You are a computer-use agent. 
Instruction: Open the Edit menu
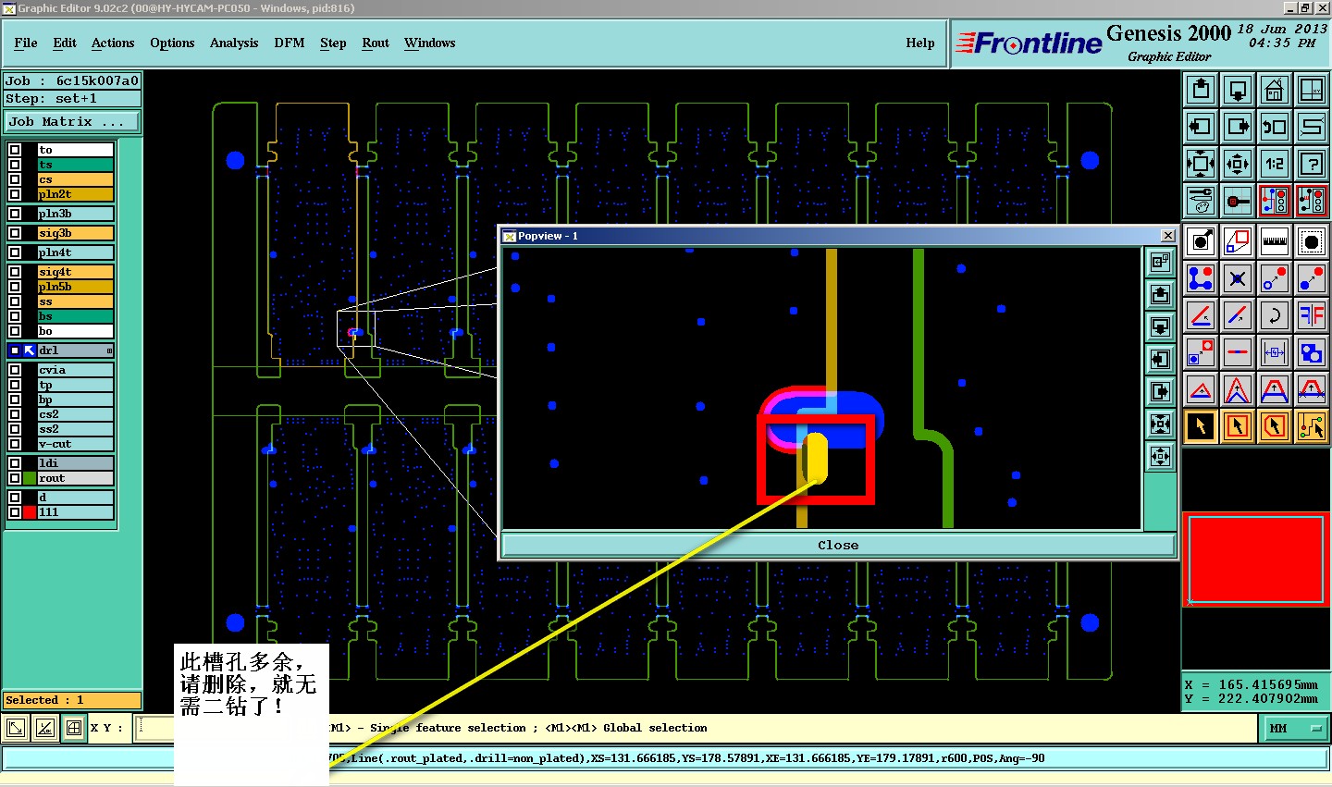coord(65,43)
